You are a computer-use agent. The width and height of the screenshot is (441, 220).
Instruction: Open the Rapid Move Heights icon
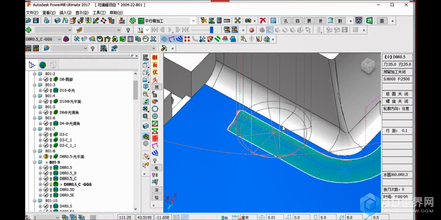pyautogui.click(x=73, y=21)
